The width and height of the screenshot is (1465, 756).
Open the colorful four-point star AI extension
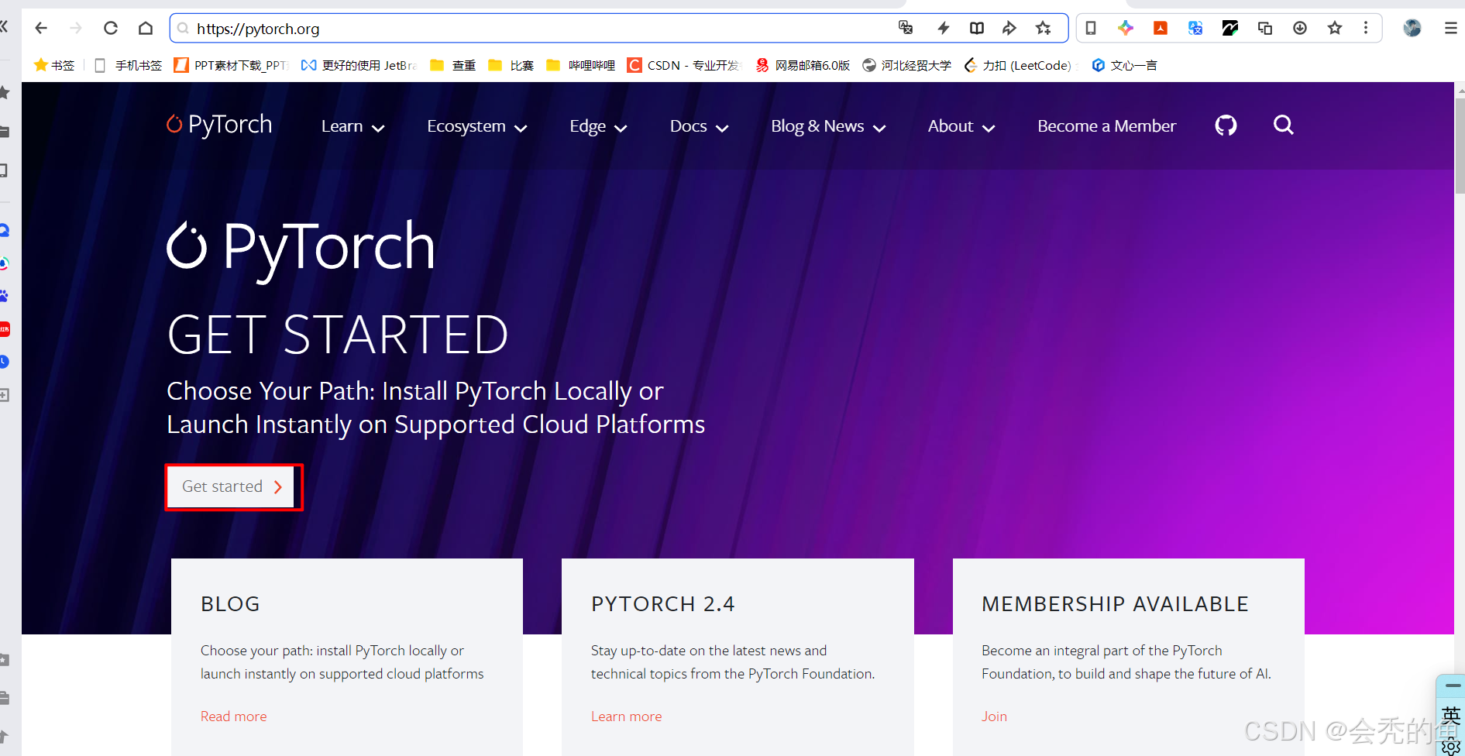[x=1126, y=28]
